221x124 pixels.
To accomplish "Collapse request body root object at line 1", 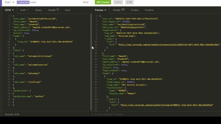I will [11, 16].
